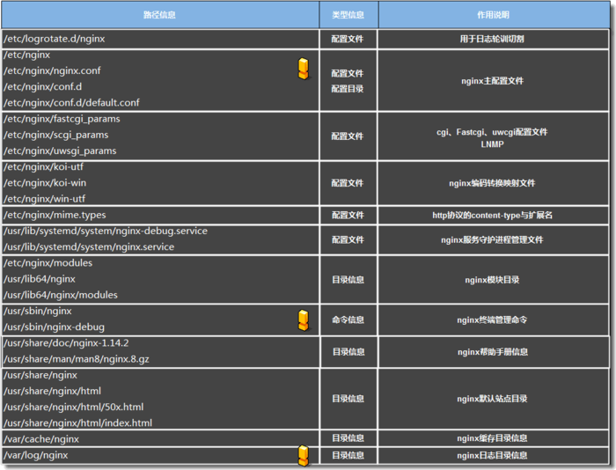Click the yellow marker beside /etc/nginx/nginx.conf

304,70
